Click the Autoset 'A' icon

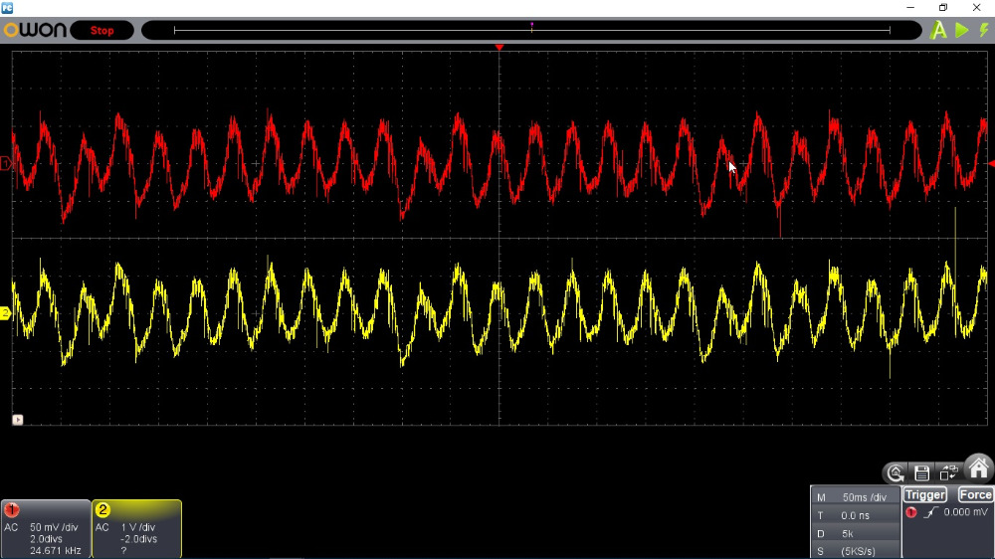(937, 31)
